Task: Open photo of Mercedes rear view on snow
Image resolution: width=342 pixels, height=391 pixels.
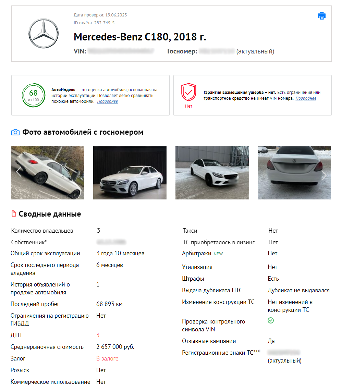Action: pyautogui.click(x=294, y=173)
